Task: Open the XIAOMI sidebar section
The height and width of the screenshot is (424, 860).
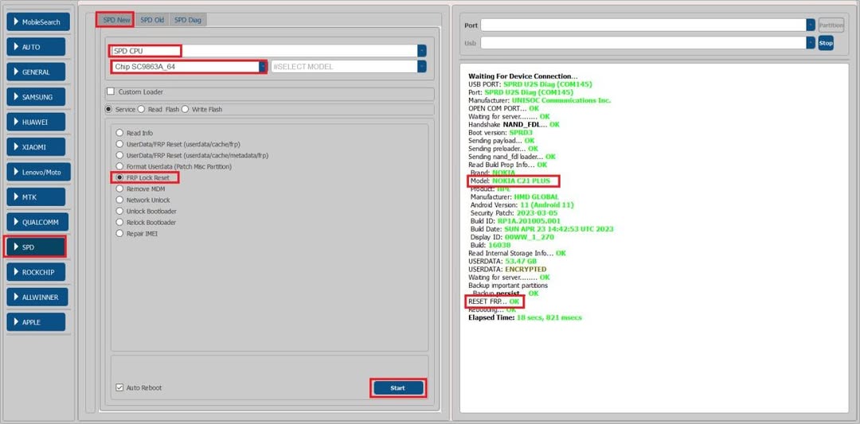Action: pyautogui.click(x=36, y=147)
